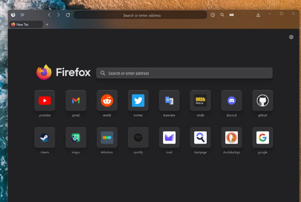Click the history clock icon in toolbar
This screenshot has width=301, height=202.
click(x=213, y=15)
